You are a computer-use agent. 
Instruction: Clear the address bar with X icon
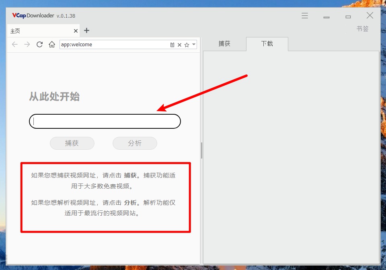point(179,45)
